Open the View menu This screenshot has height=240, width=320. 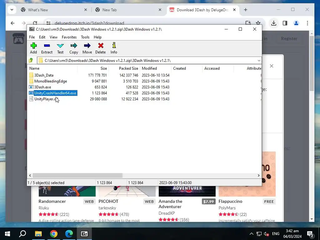coord(53,37)
